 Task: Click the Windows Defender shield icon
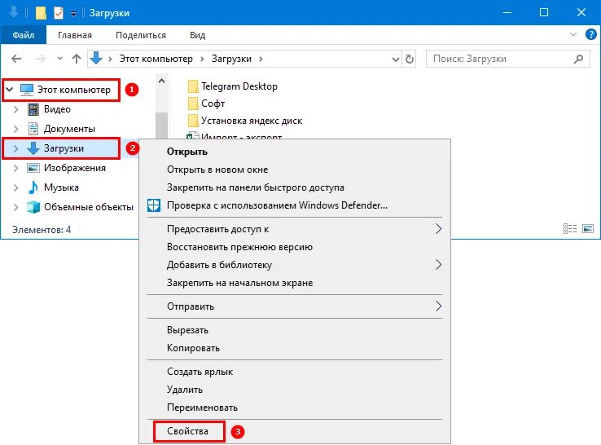(x=155, y=205)
